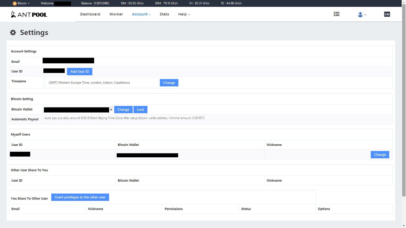This screenshot has height=228, width=406.
Task: Click Account Settings section header
Action: click(24, 51)
